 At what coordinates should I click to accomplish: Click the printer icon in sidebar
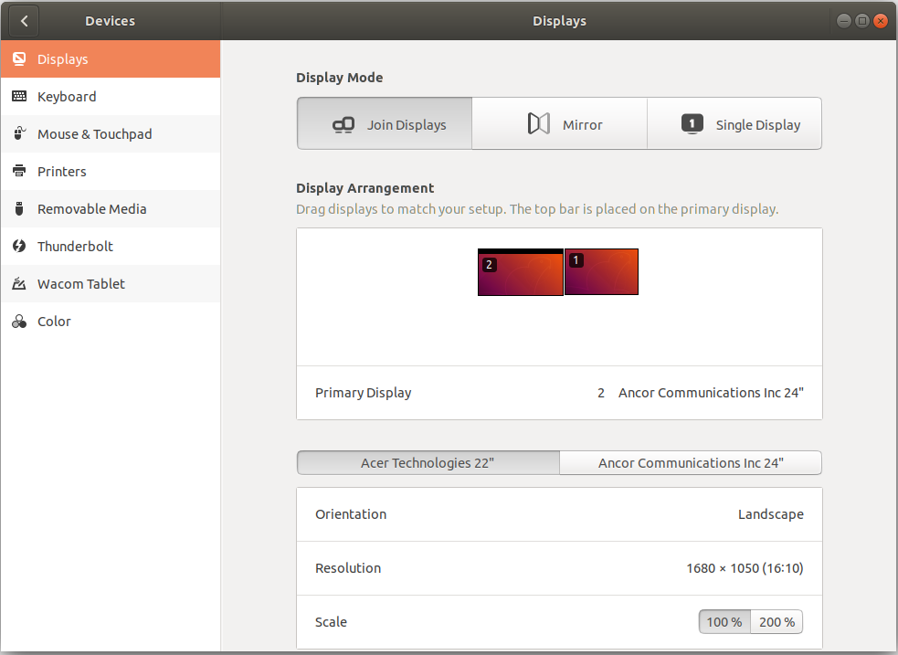click(x=19, y=171)
